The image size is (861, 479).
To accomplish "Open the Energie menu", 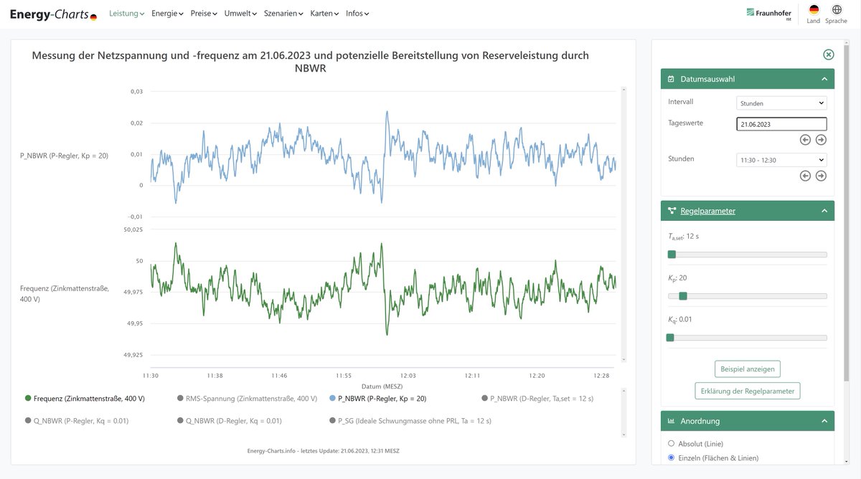I will point(167,14).
